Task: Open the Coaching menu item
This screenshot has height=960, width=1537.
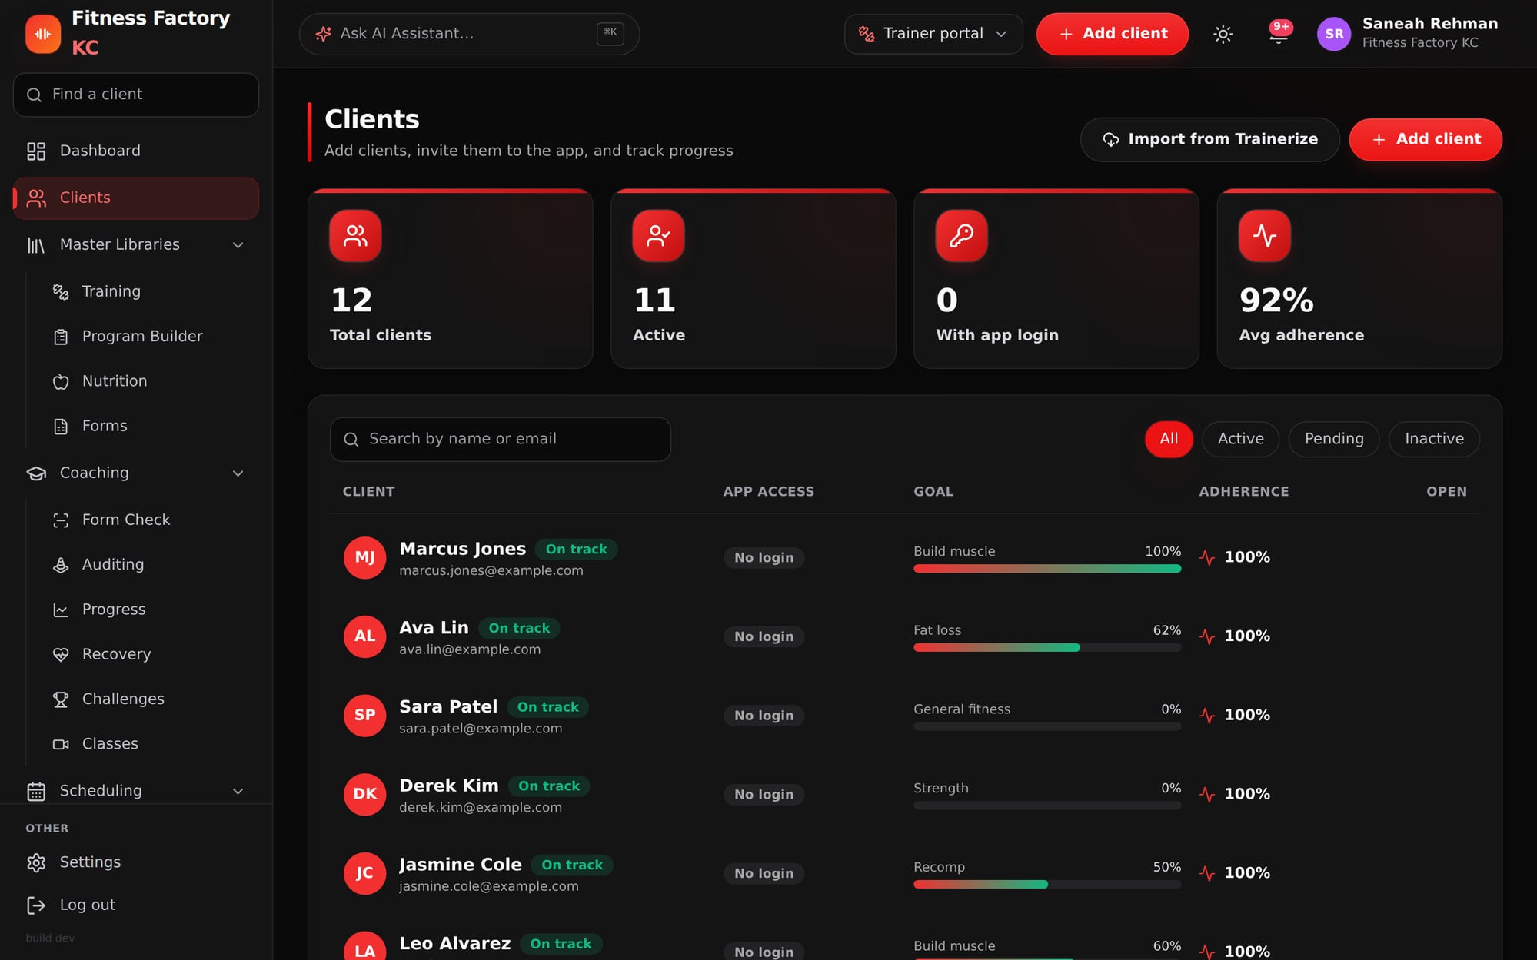Action: [136, 473]
